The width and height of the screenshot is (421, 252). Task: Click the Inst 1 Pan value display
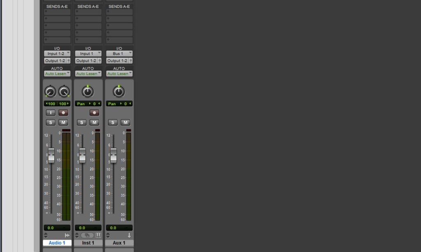(88, 104)
